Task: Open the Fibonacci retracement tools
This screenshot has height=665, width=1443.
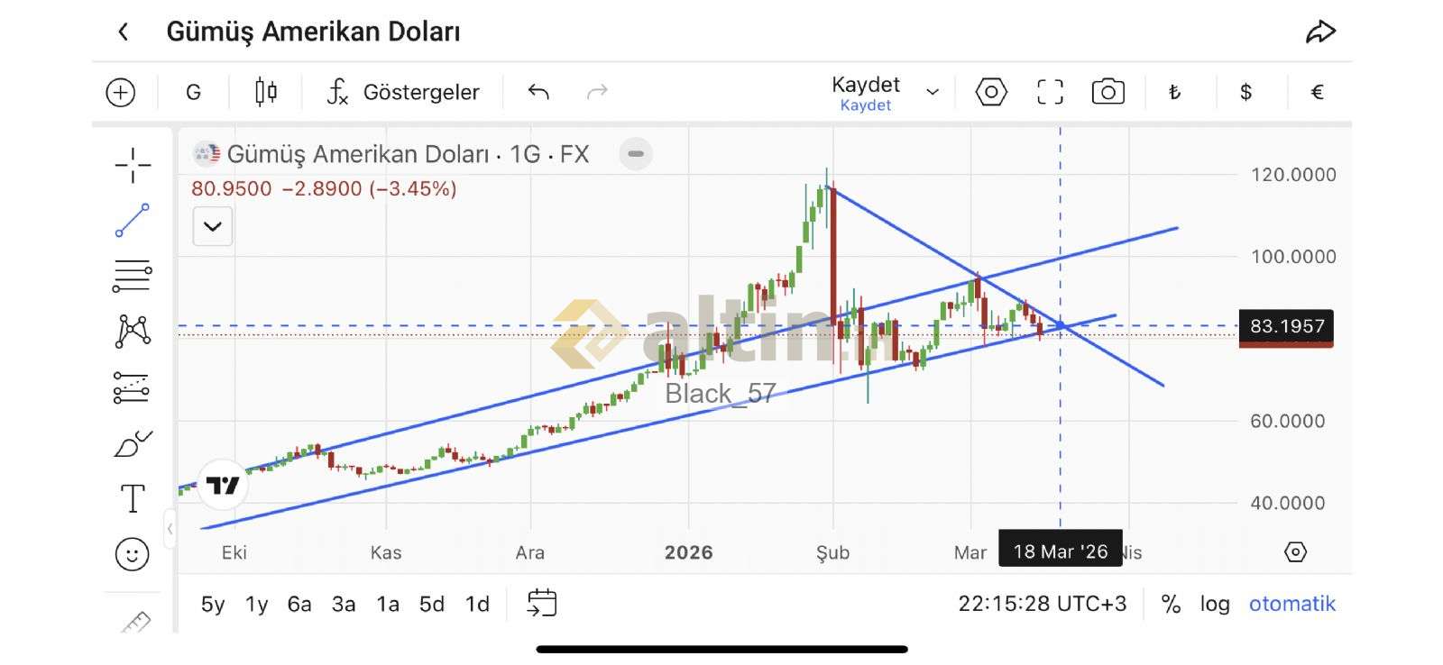Action: 133,276
